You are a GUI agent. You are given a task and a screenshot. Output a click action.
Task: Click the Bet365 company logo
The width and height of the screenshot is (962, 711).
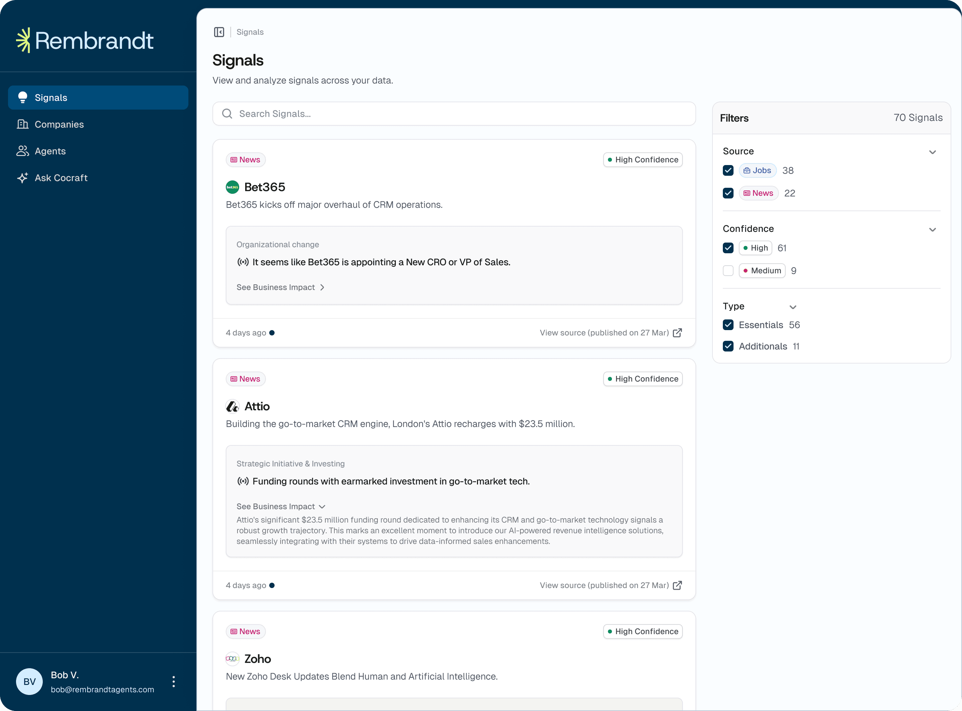(x=232, y=187)
